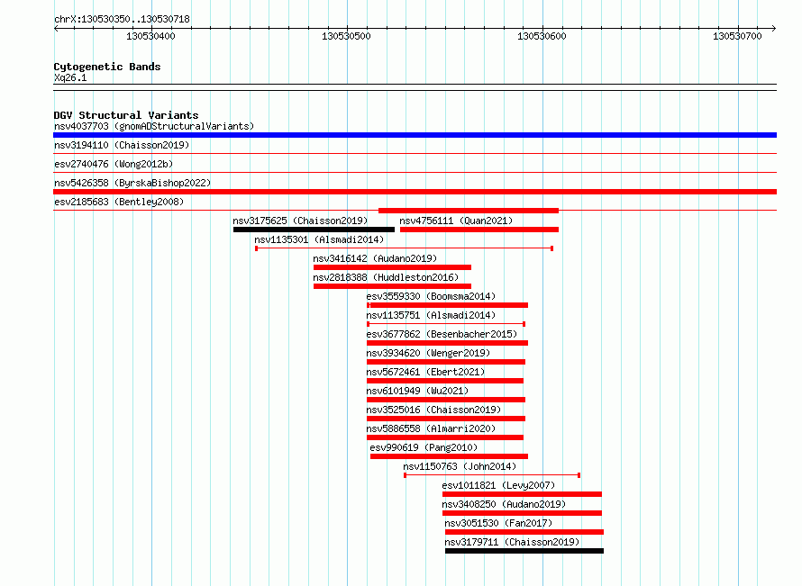Viewport: 802px width, 586px height.
Task: Click the nsv5672461 (Ebert2021) label
Action: 425,372
